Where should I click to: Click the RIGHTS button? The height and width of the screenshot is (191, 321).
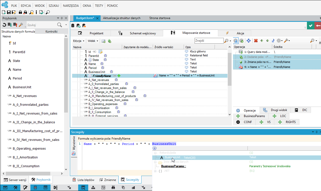tap(287, 122)
